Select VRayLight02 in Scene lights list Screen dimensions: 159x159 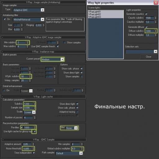click(x=95, y=14)
